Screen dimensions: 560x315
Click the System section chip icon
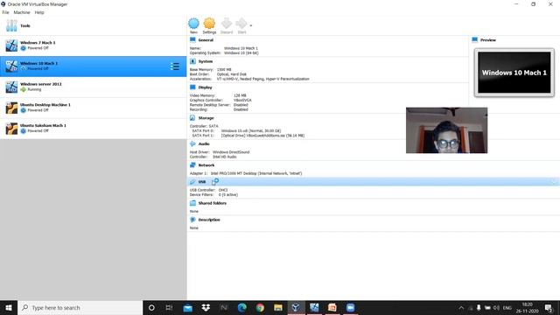[x=192, y=61]
